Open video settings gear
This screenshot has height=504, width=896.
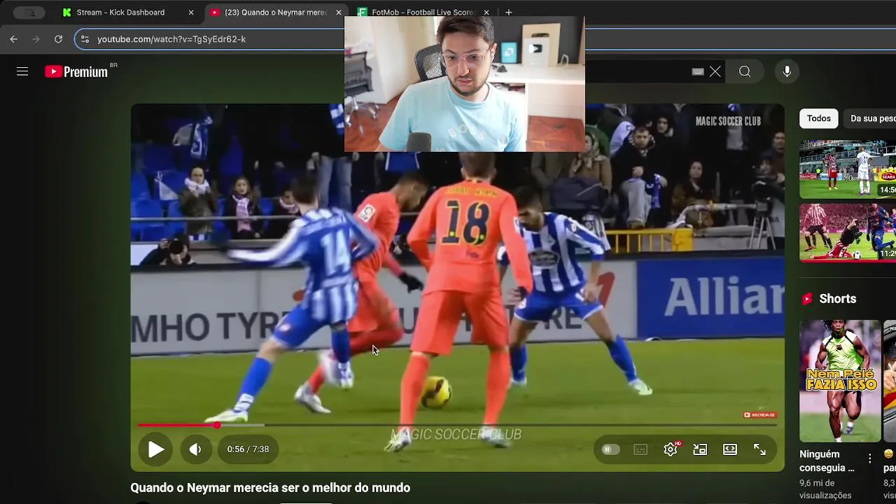[x=671, y=449]
